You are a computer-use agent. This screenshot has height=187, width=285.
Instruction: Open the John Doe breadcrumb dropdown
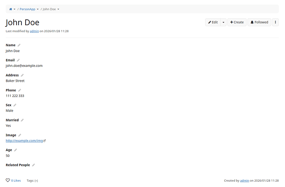click(x=58, y=9)
